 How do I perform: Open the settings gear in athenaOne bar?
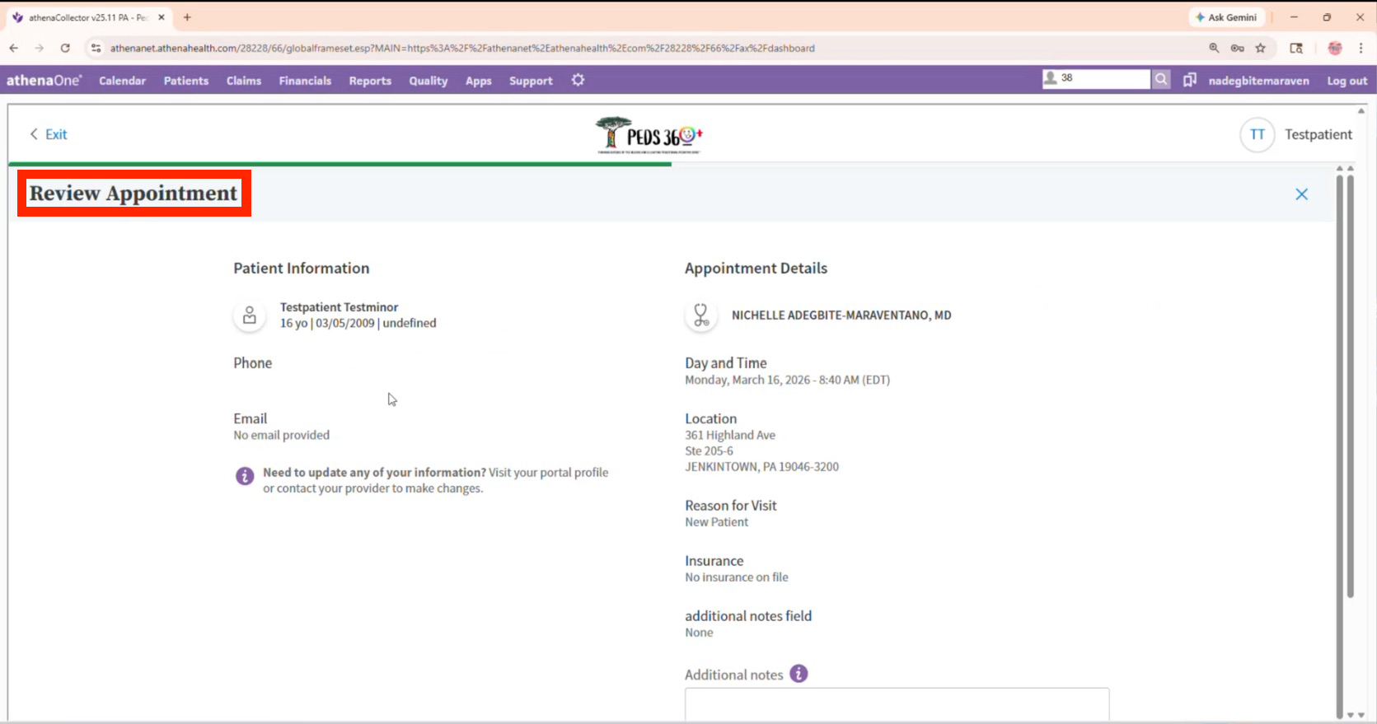pyautogui.click(x=578, y=80)
